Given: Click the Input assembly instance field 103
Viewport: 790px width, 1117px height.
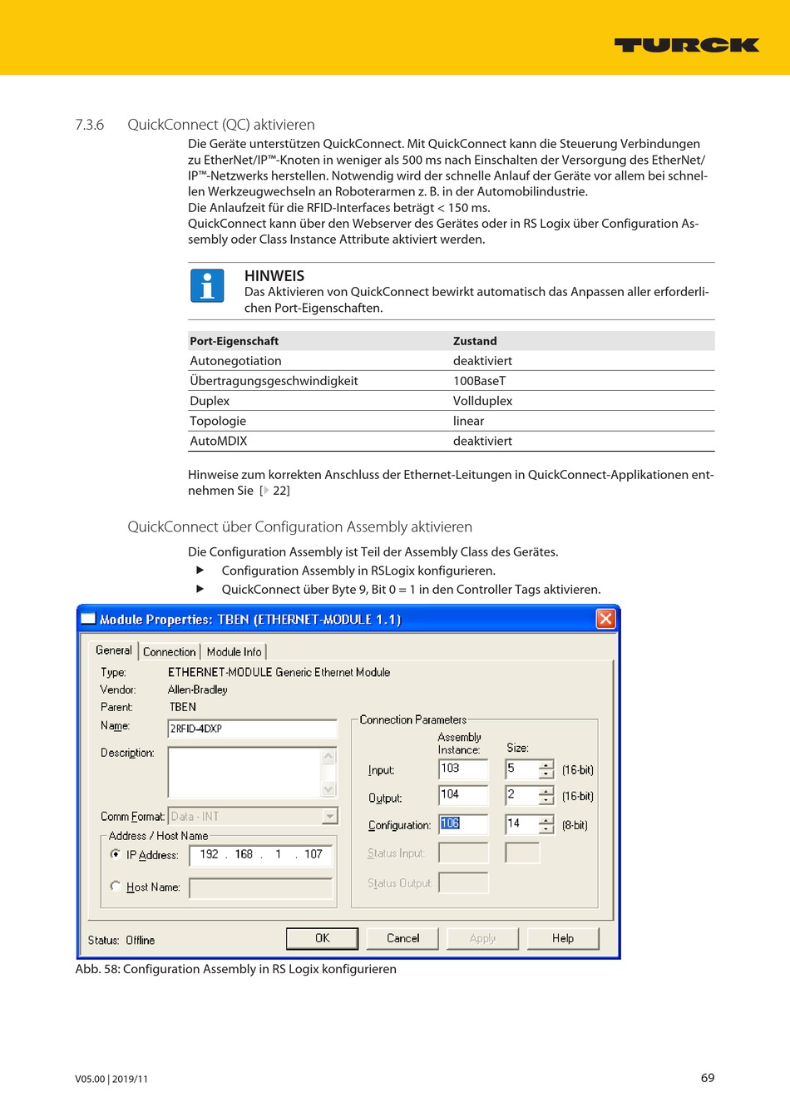Looking at the screenshot, I should click(x=463, y=769).
